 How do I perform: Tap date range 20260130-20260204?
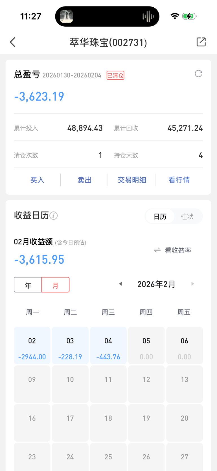pos(72,75)
